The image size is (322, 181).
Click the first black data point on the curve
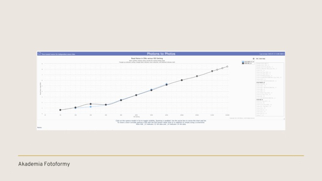click(x=60, y=110)
